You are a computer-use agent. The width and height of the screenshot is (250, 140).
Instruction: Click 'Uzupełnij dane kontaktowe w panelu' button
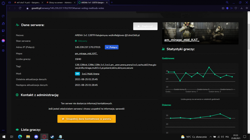tap(86, 119)
